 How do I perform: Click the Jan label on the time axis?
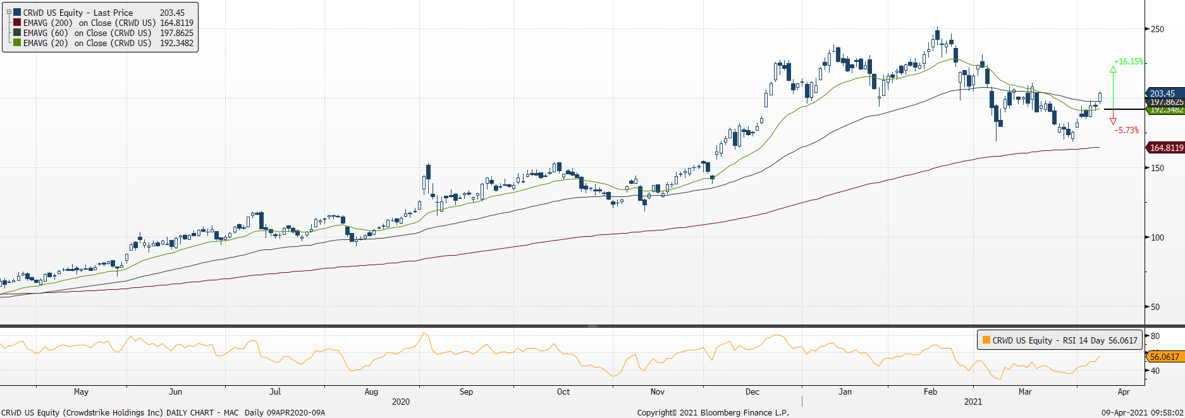pyautogui.click(x=845, y=391)
